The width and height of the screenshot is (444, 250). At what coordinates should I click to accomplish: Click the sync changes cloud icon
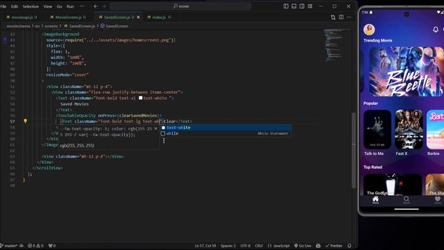click(22, 246)
